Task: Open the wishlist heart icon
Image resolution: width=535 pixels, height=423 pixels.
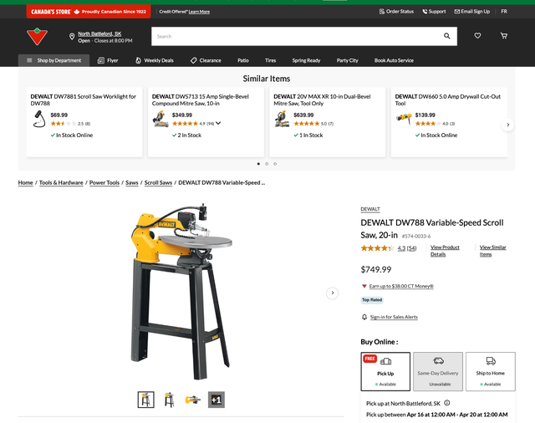Action: pos(477,35)
